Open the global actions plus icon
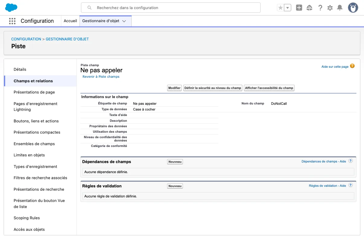Screen dimensions: 364x239 (x=299, y=8)
